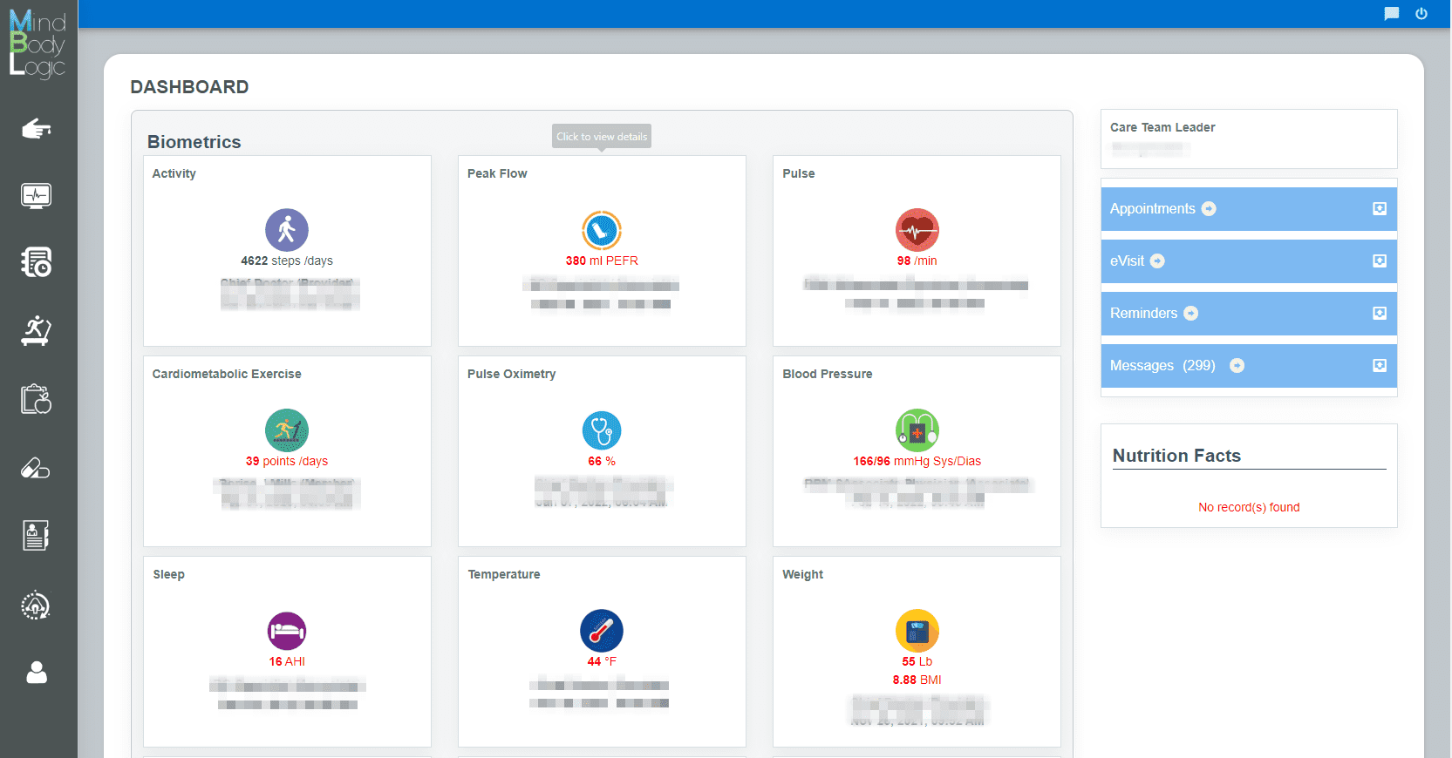Click the Nutrition Facts heading
The height and width of the screenshot is (758, 1452).
click(x=1176, y=456)
